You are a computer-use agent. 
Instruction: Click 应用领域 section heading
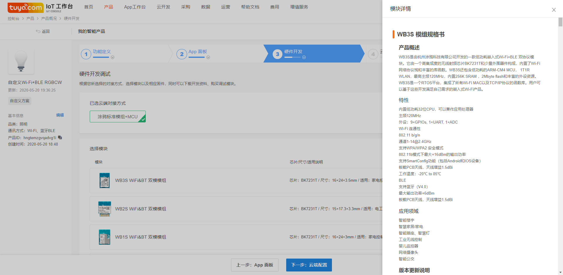409,211
